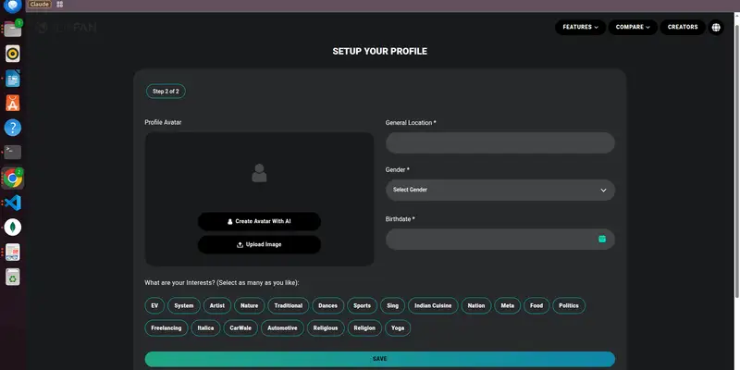The height and width of the screenshot is (370, 740).
Task: Open Files from the Ubuntu dock
Action: [x=13, y=30]
